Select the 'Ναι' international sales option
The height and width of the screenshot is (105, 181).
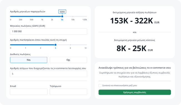click(29, 60)
